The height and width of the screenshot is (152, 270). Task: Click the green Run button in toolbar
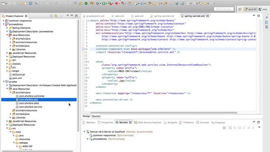click(104, 3)
